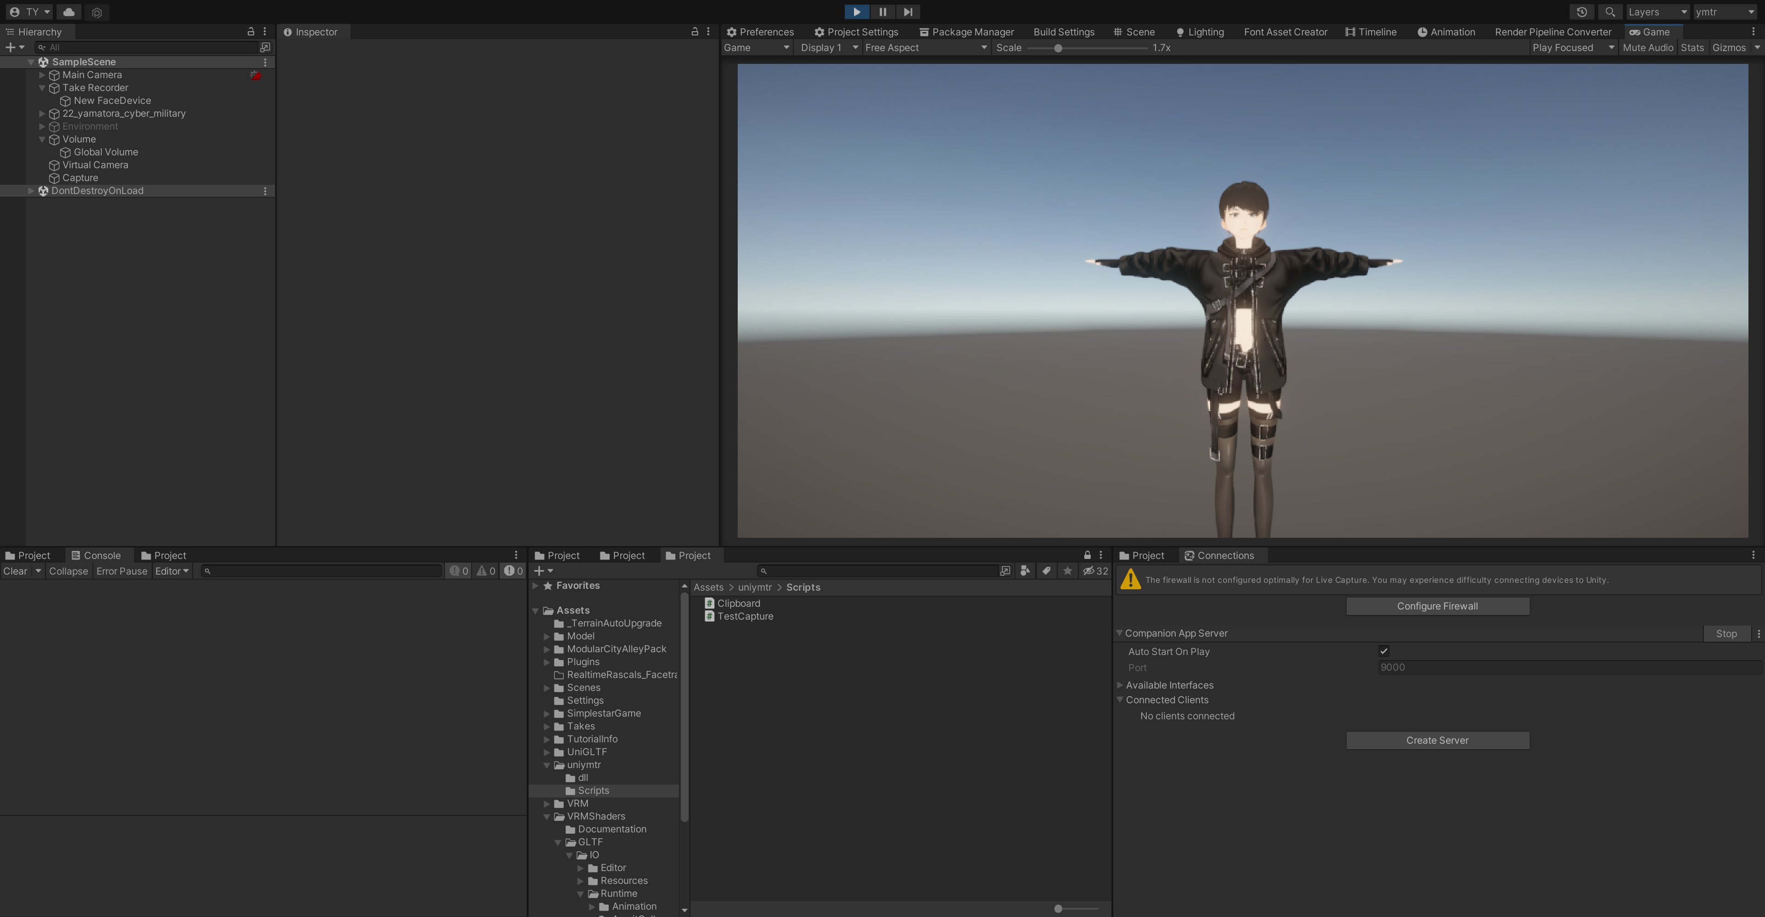Viewport: 1765px width, 917px height.
Task: Toggle Error Pause in Console
Action: point(121,571)
